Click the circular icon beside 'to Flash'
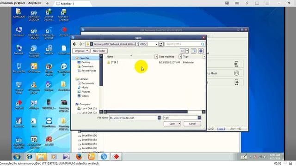The width and height of the screenshot is (296, 166). (236, 73)
